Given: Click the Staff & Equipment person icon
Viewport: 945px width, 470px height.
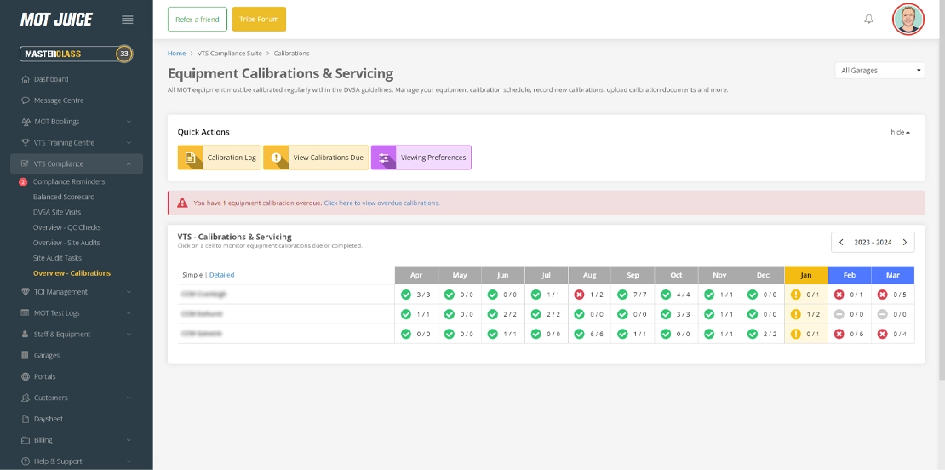Looking at the screenshot, I should click(x=26, y=334).
